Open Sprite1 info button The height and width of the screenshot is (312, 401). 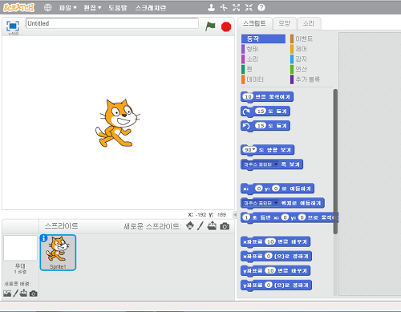coord(43,238)
